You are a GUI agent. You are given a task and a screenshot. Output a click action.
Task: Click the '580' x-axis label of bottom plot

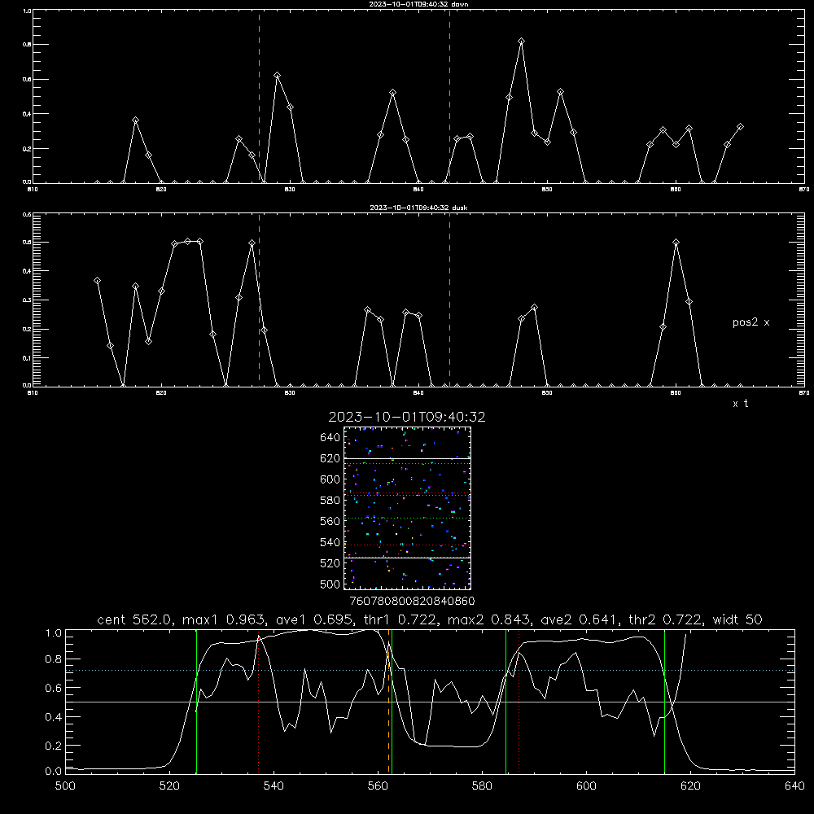click(482, 786)
